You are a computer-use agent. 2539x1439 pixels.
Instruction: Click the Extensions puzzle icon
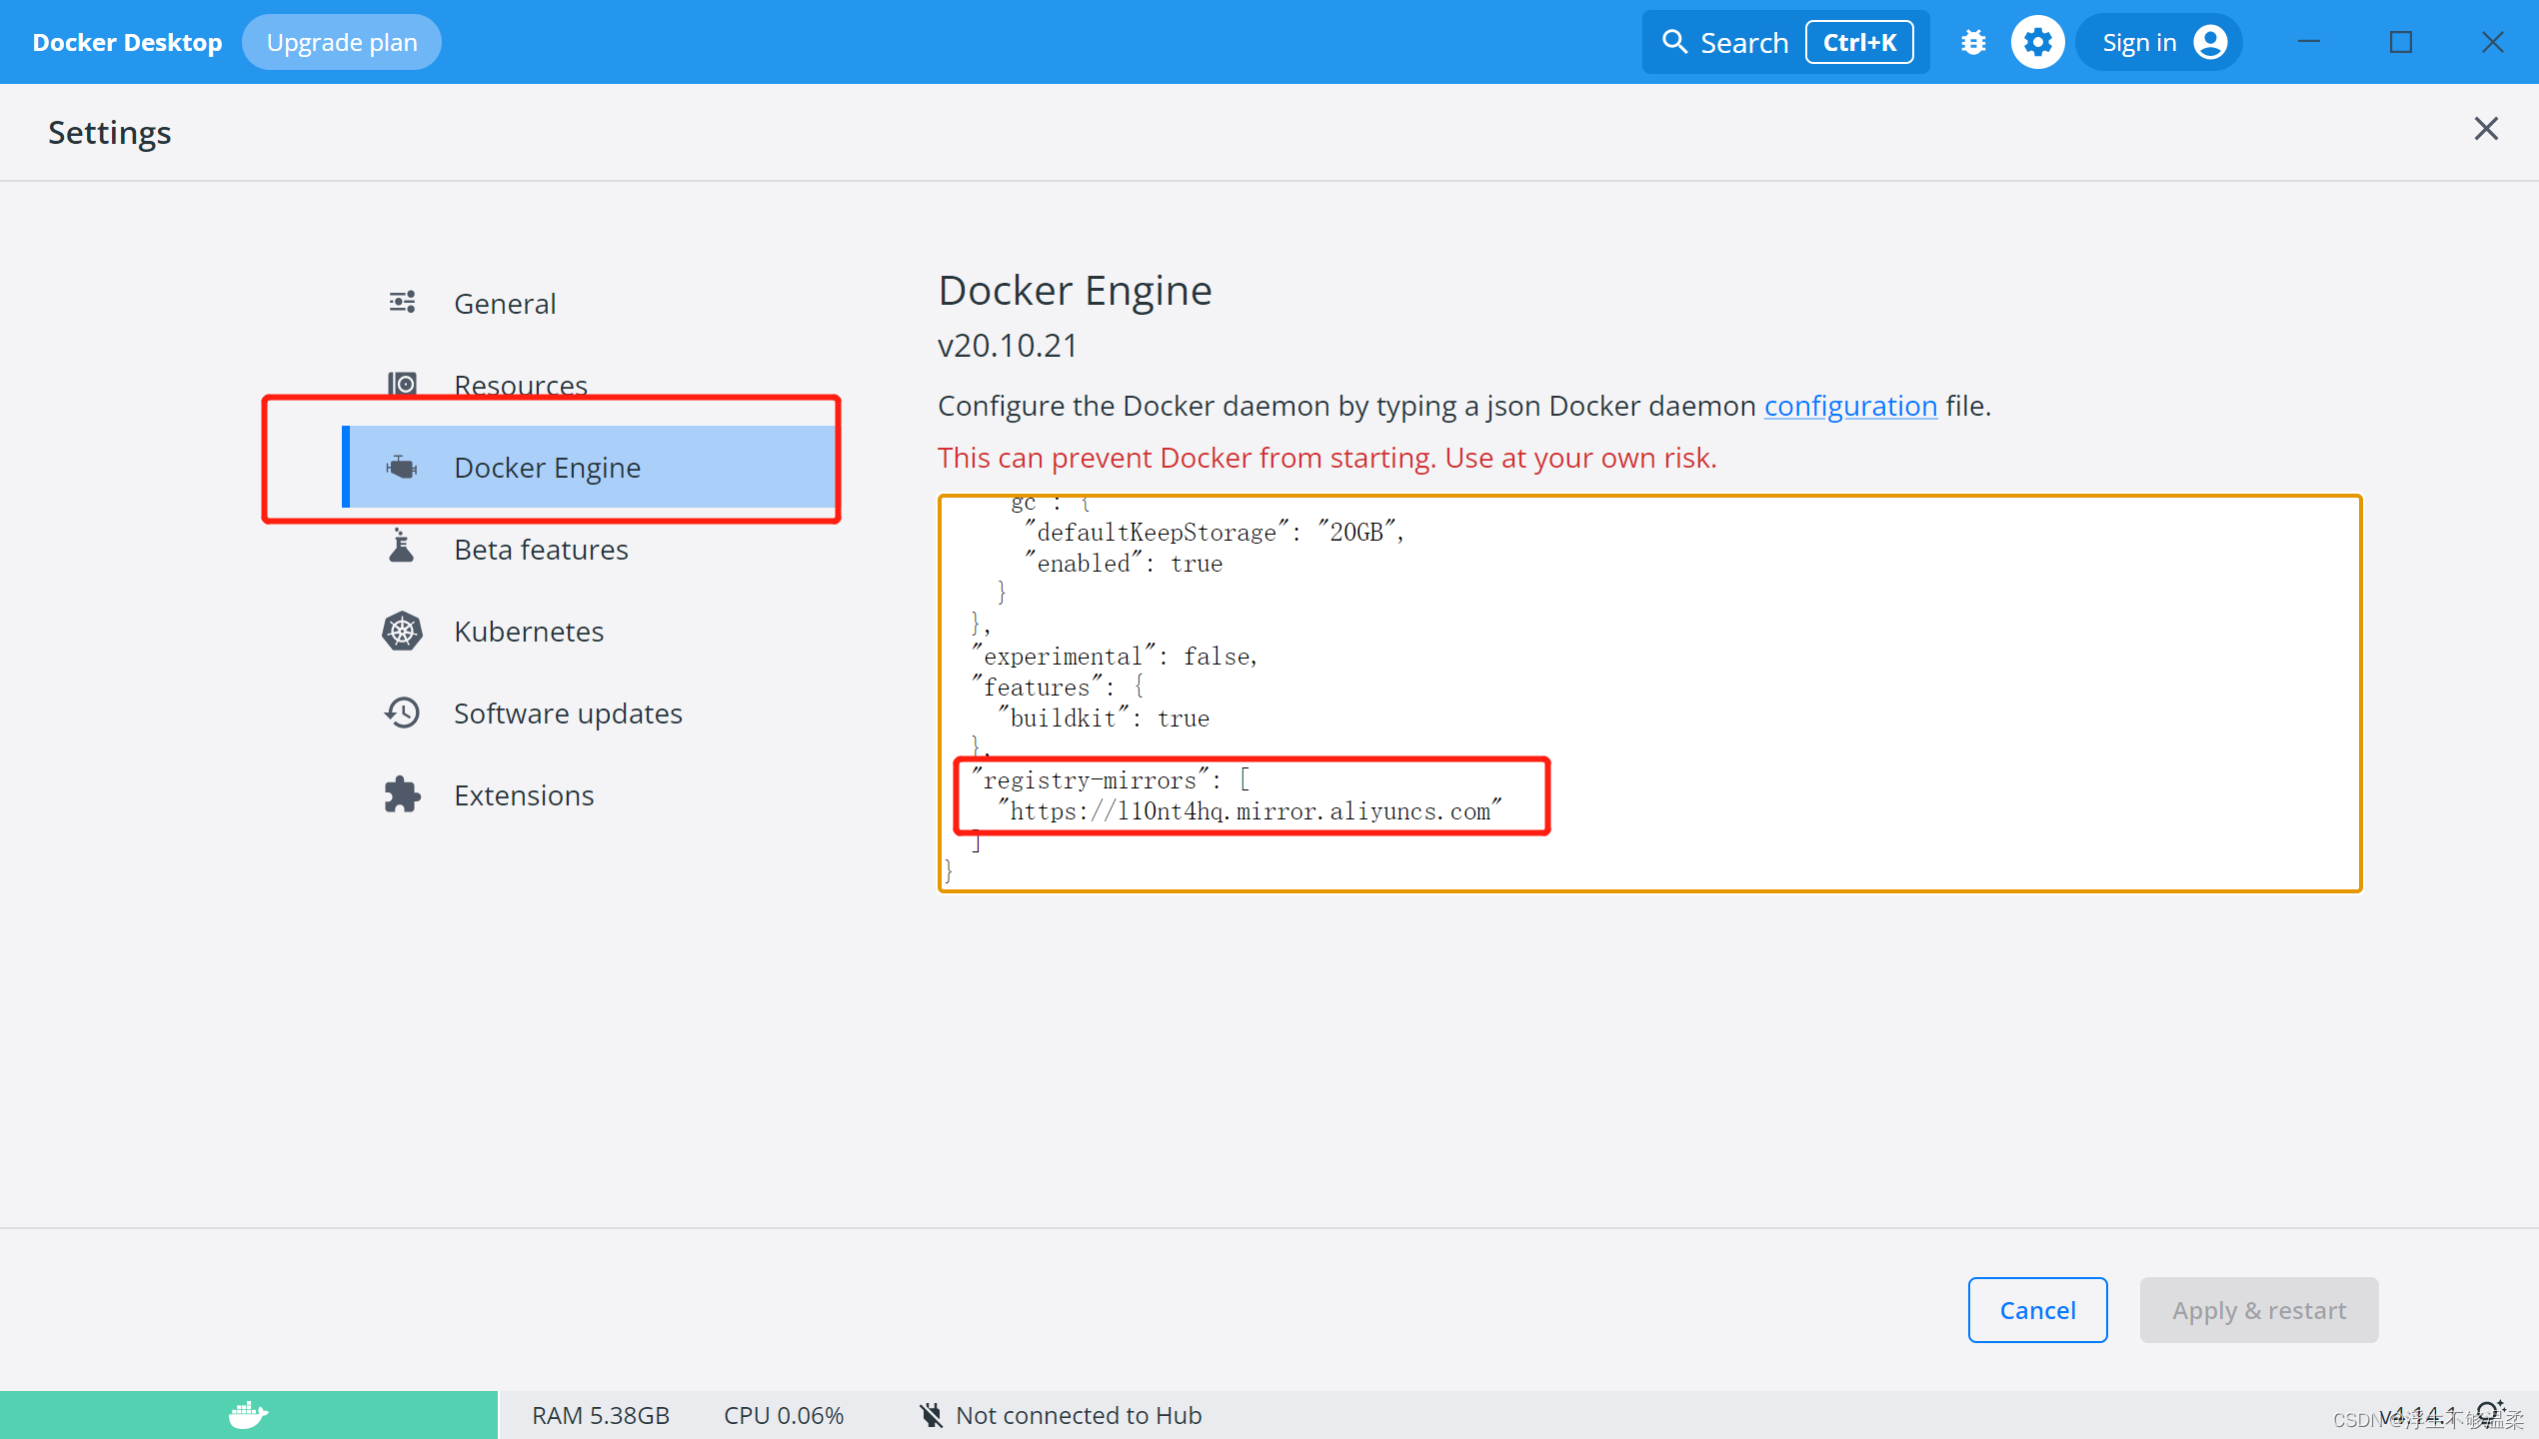point(401,794)
